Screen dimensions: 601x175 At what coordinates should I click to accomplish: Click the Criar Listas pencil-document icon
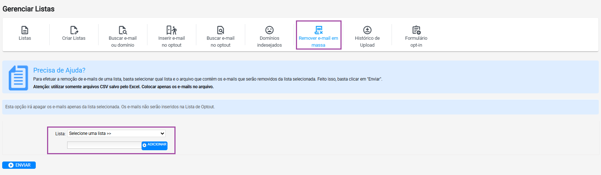(x=74, y=30)
